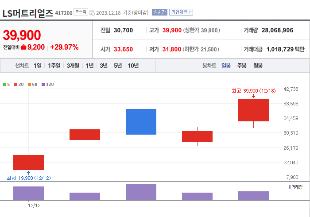
Task: Click the 12/18 red candlestick at the high
Action: pos(253,110)
